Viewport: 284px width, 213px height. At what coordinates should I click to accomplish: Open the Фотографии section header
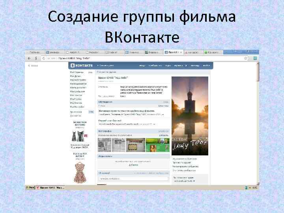[133, 131]
